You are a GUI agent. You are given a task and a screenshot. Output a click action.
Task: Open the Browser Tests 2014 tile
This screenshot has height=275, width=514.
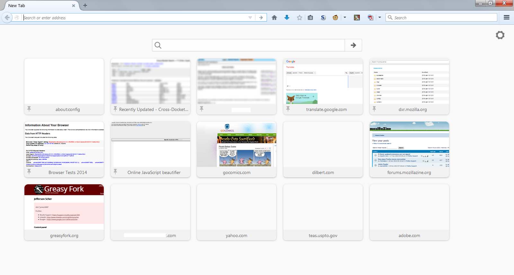pos(64,150)
